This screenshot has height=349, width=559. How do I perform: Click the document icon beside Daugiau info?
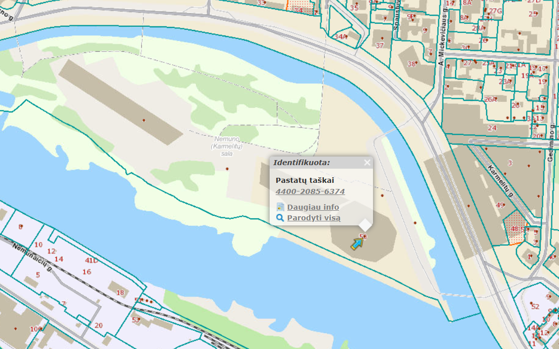point(280,207)
